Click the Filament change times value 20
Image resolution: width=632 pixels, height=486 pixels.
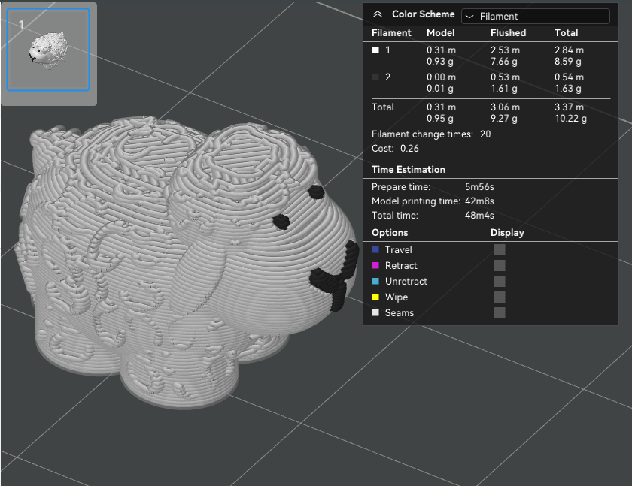(x=485, y=134)
